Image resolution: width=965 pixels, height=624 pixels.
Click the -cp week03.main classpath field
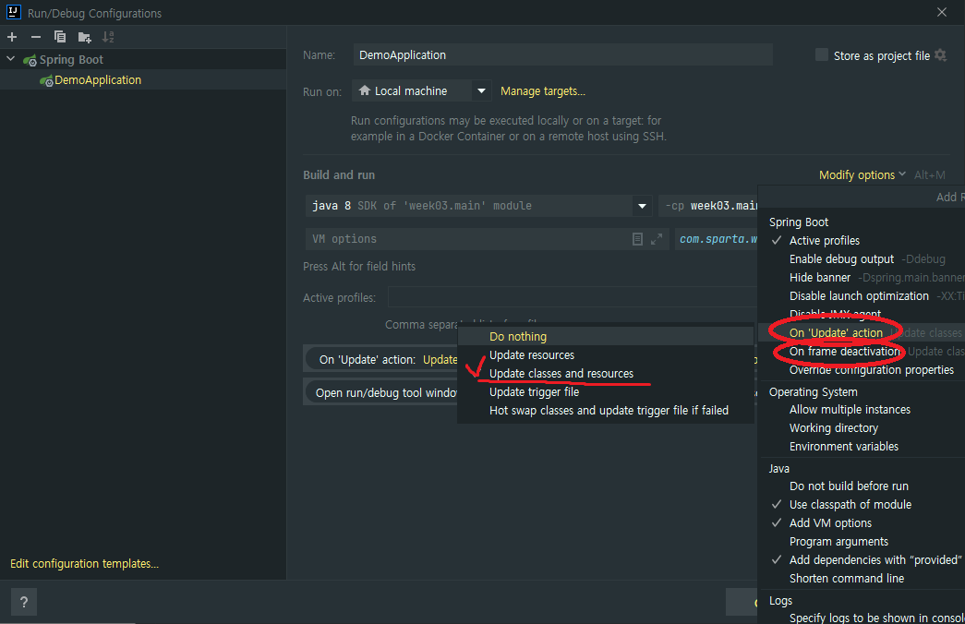point(708,206)
